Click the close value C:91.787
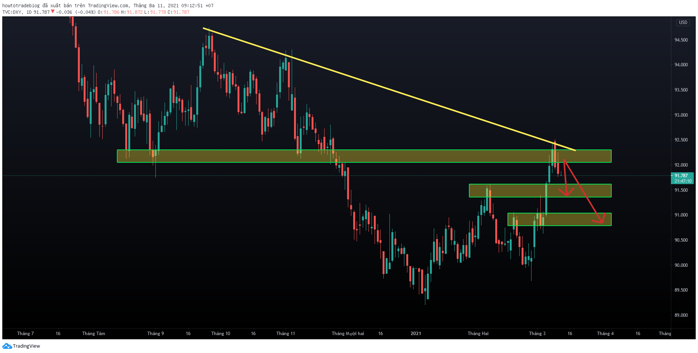Viewport: 698px width, 353px height. click(178, 12)
